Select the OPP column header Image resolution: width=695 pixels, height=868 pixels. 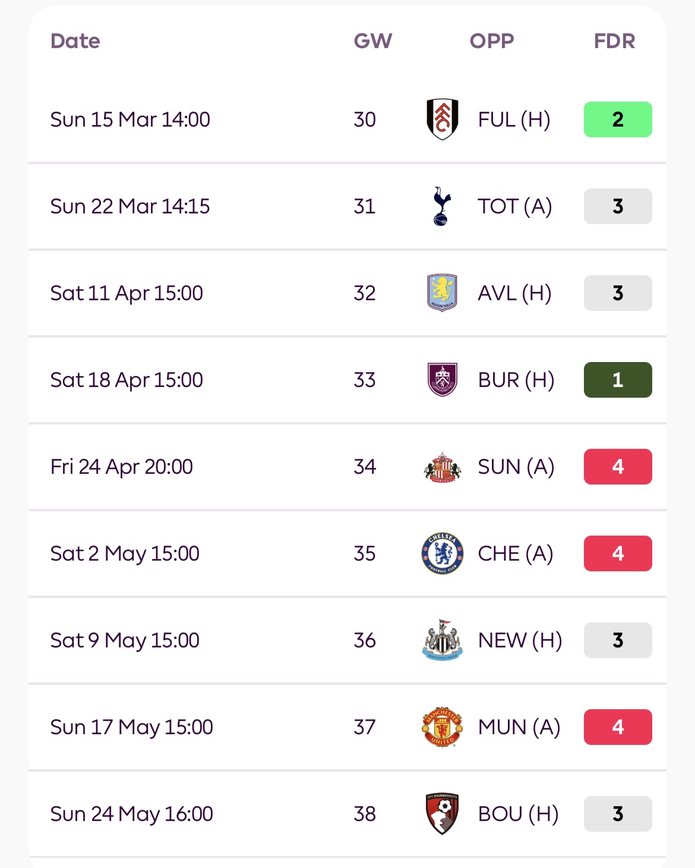click(x=492, y=41)
